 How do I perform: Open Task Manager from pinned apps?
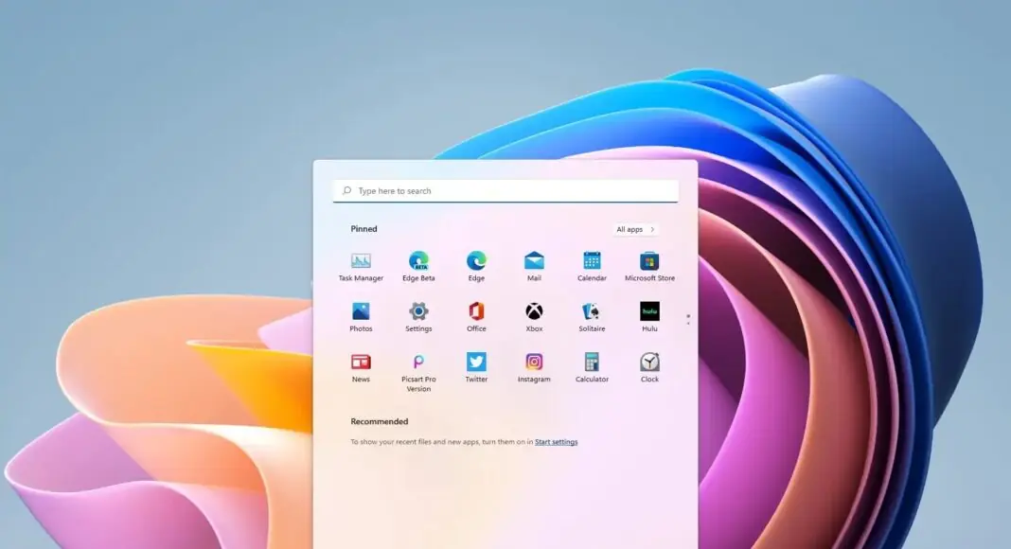[x=361, y=261]
